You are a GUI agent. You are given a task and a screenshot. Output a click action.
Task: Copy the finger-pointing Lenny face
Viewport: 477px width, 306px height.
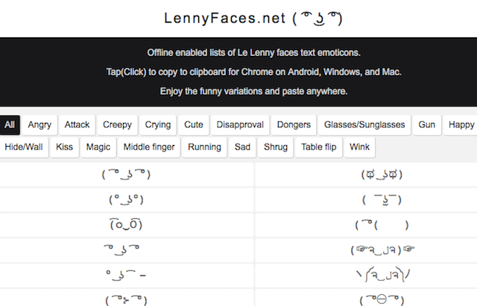click(x=382, y=250)
